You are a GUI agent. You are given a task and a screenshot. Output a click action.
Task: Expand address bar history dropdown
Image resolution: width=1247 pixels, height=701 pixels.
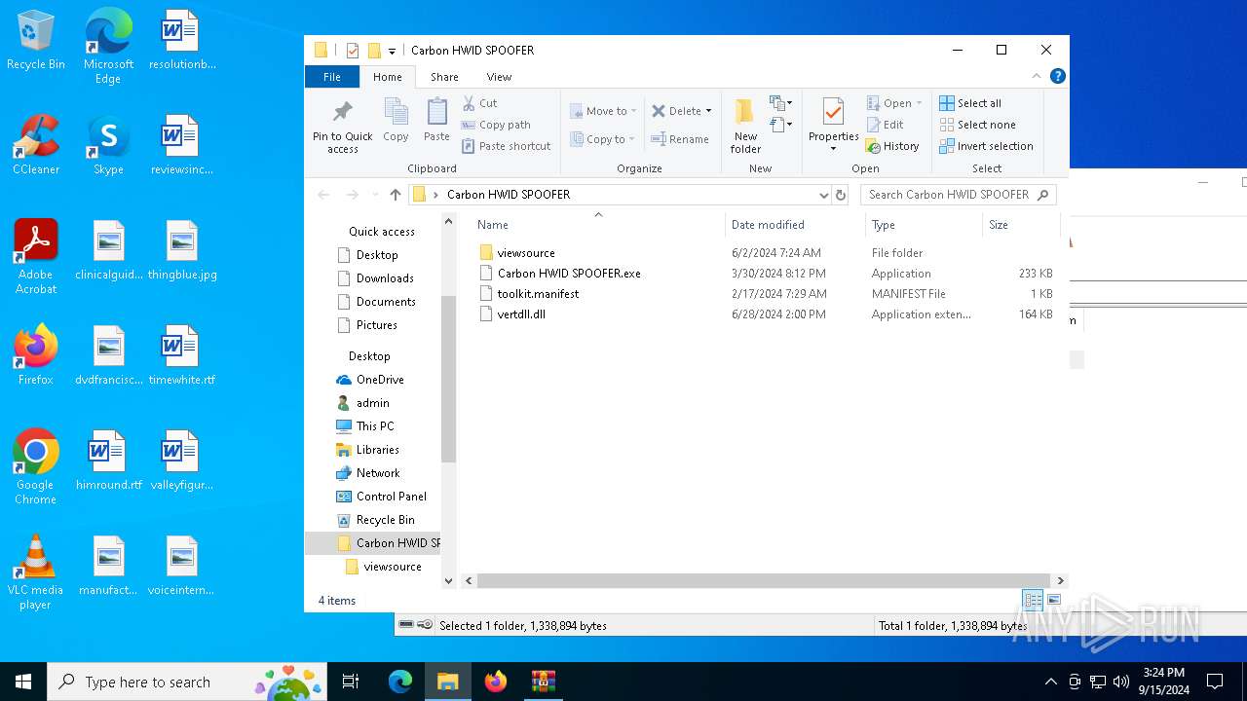(824, 195)
